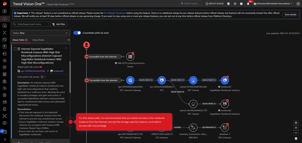Click the 84 risk badge beside the Server
The width and height of the screenshot is (302, 143).
click(x=87, y=57)
